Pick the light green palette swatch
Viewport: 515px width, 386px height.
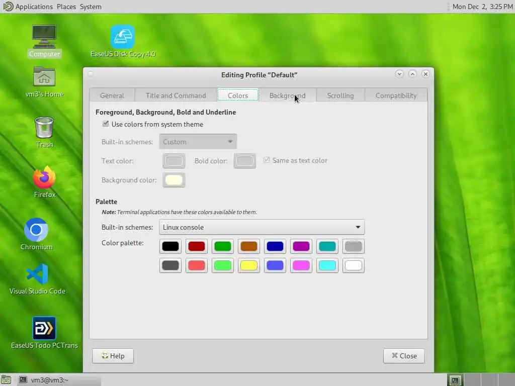tap(223, 265)
